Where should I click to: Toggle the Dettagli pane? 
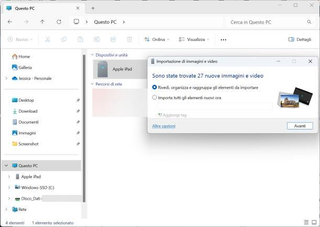(300, 39)
